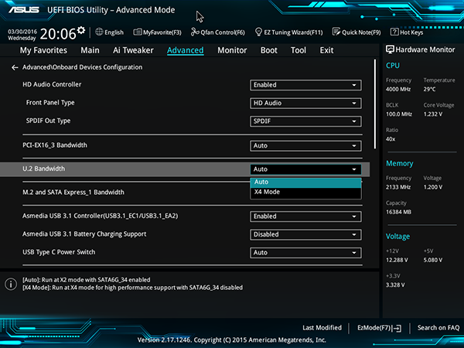Open the Monitor tab

(232, 50)
